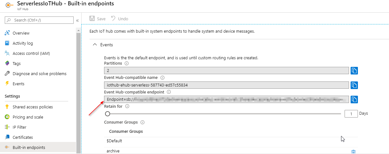Copy the Event Hub-compatible name
This screenshot has width=389, height=154.
(x=354, y=85)
